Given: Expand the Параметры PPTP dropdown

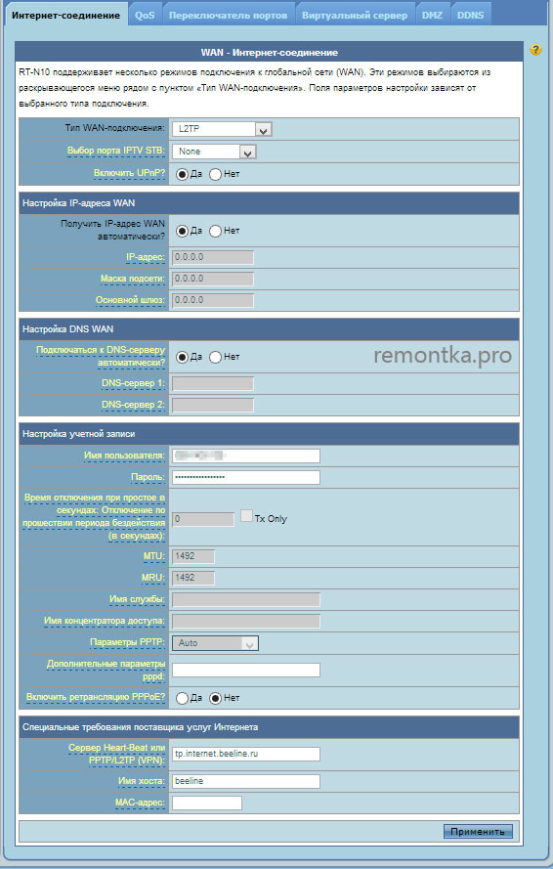Looking at the screenshot, I should coord(215,643).
